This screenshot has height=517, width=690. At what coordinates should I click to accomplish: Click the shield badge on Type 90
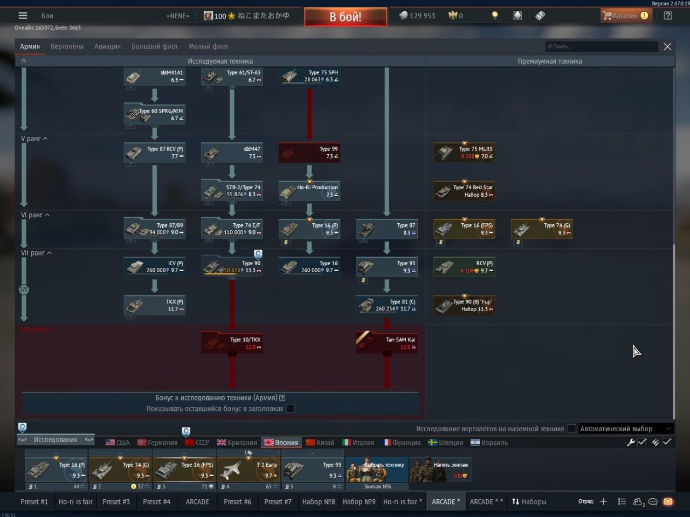coord(258,254)
